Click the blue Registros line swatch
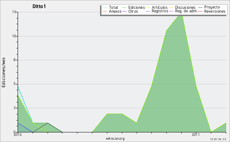This screenshot has width=230, height=142. coord(148,11)
